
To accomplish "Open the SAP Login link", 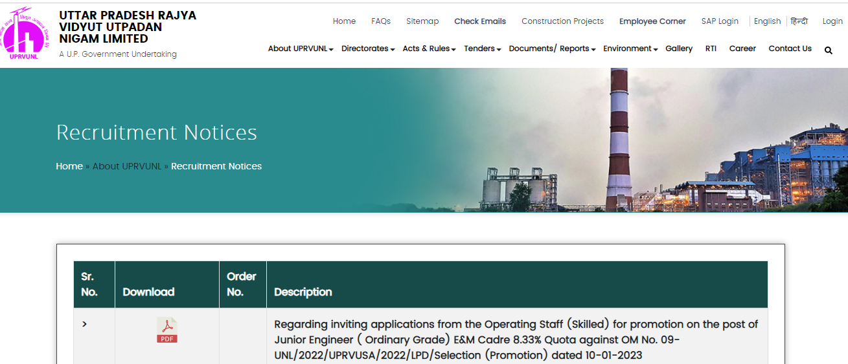I will [x=719, y=21].
